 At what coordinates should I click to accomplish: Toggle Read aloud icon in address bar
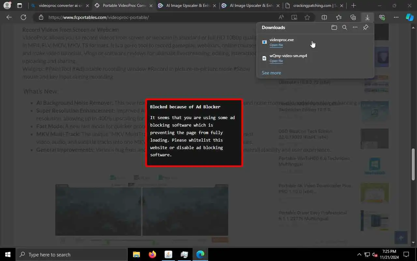[x=281, y=17]
